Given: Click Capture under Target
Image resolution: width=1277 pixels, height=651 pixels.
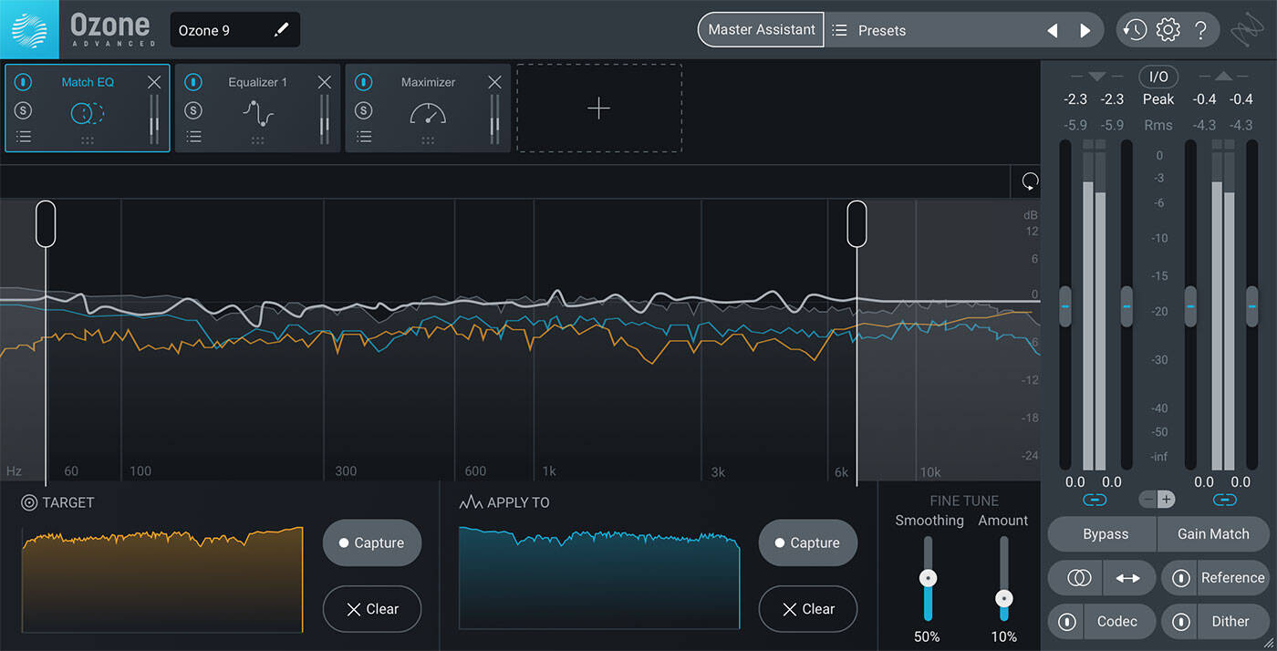Looking at the screenshot, I should pyautogui.click(x=371, y=542).
